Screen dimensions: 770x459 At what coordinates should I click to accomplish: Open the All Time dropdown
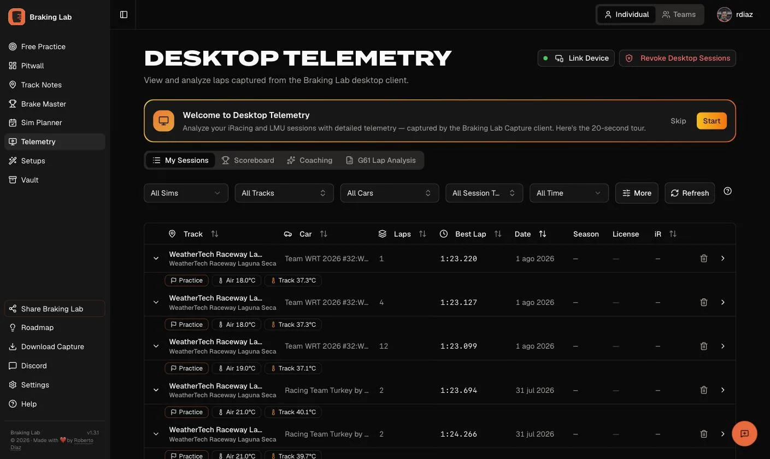pyautogui.click(x=569, y=193)
